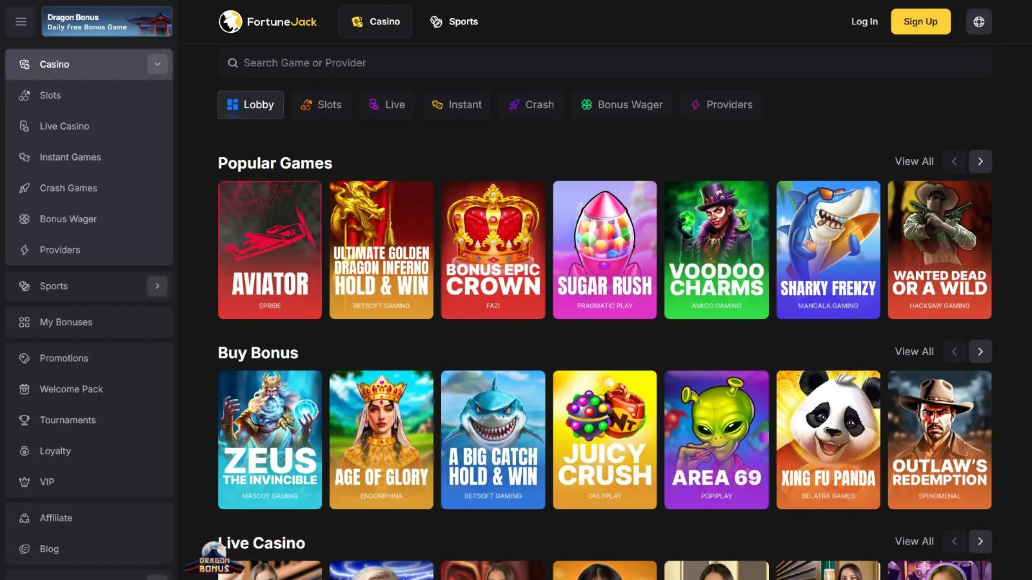Open the floating Dragon Bonus icon

(214, 558)
